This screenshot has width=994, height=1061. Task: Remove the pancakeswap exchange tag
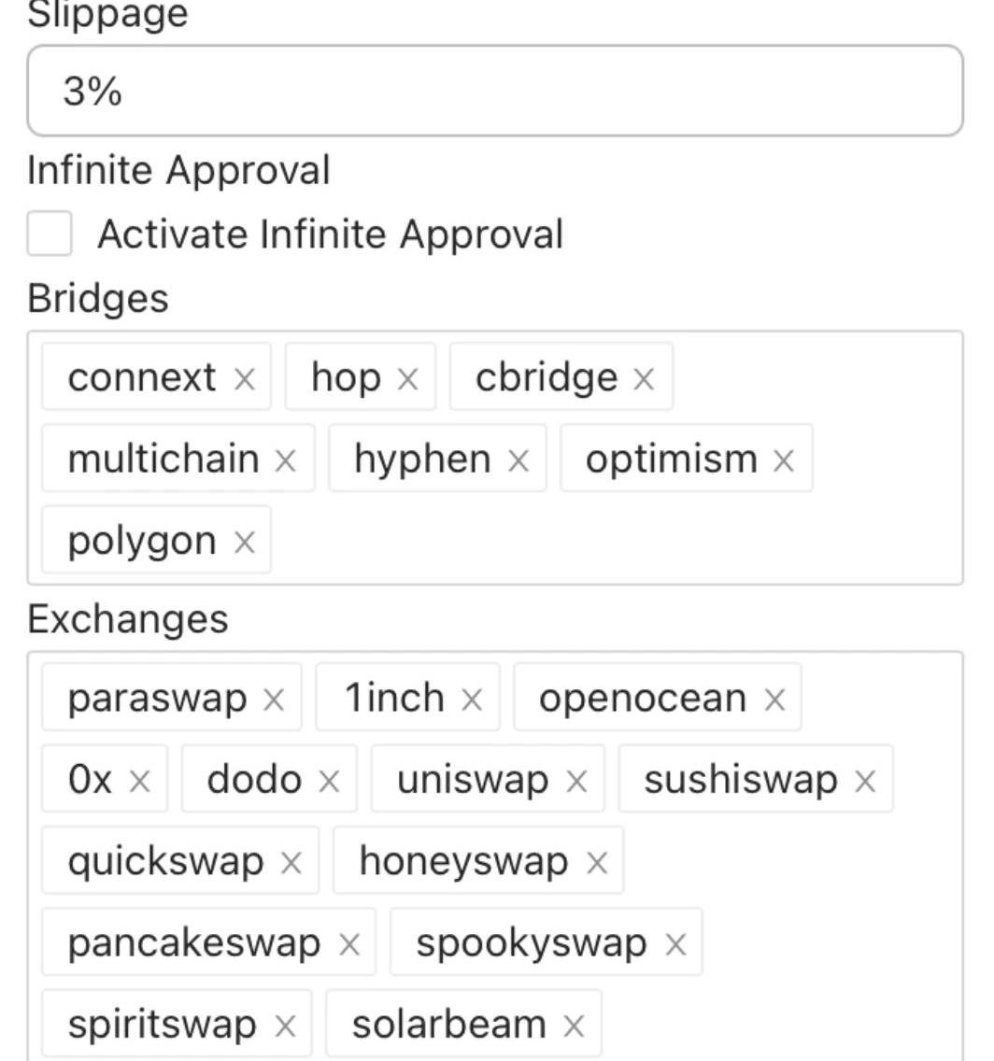pos(349,944)
